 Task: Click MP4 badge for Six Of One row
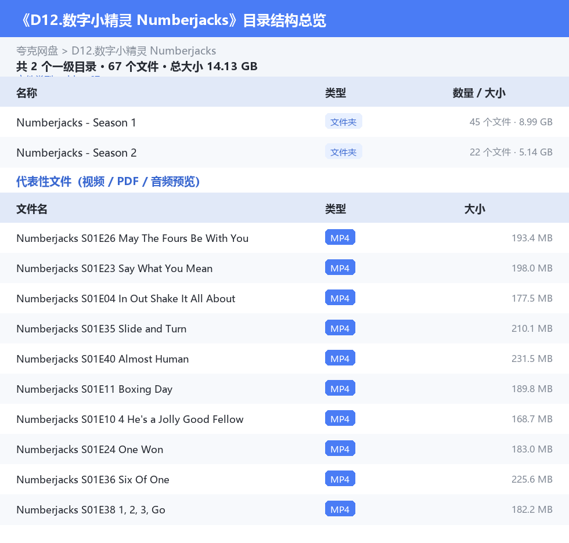pos(340,479)
